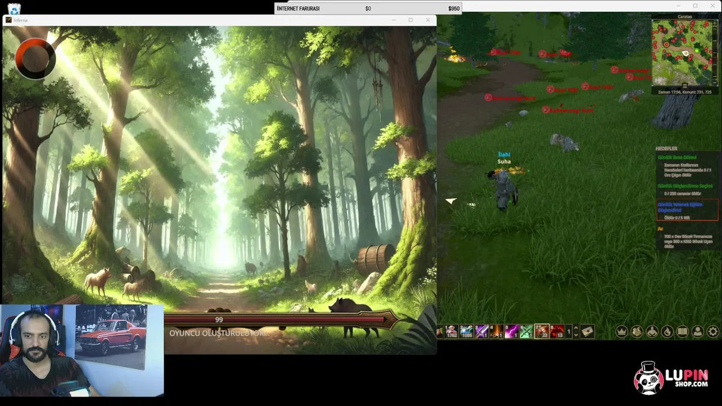Click the red ring loading spinner
Image resolution: width=722 pixels, height=406 pixels.
click(35, 58)
